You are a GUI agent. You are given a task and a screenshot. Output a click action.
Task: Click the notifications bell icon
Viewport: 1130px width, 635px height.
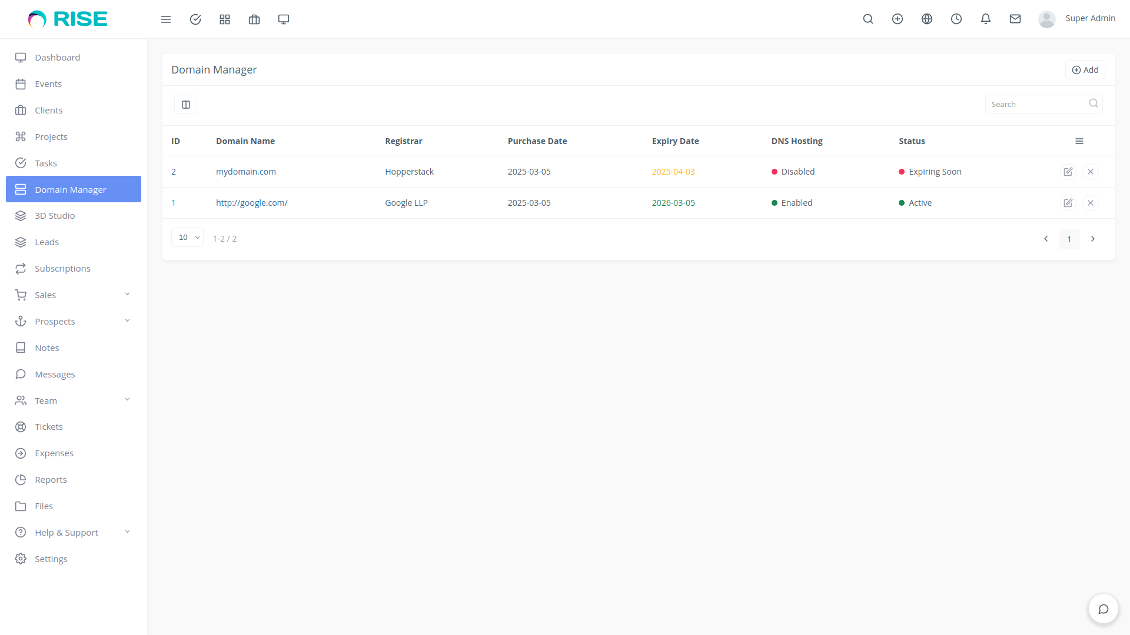(985, 19)
